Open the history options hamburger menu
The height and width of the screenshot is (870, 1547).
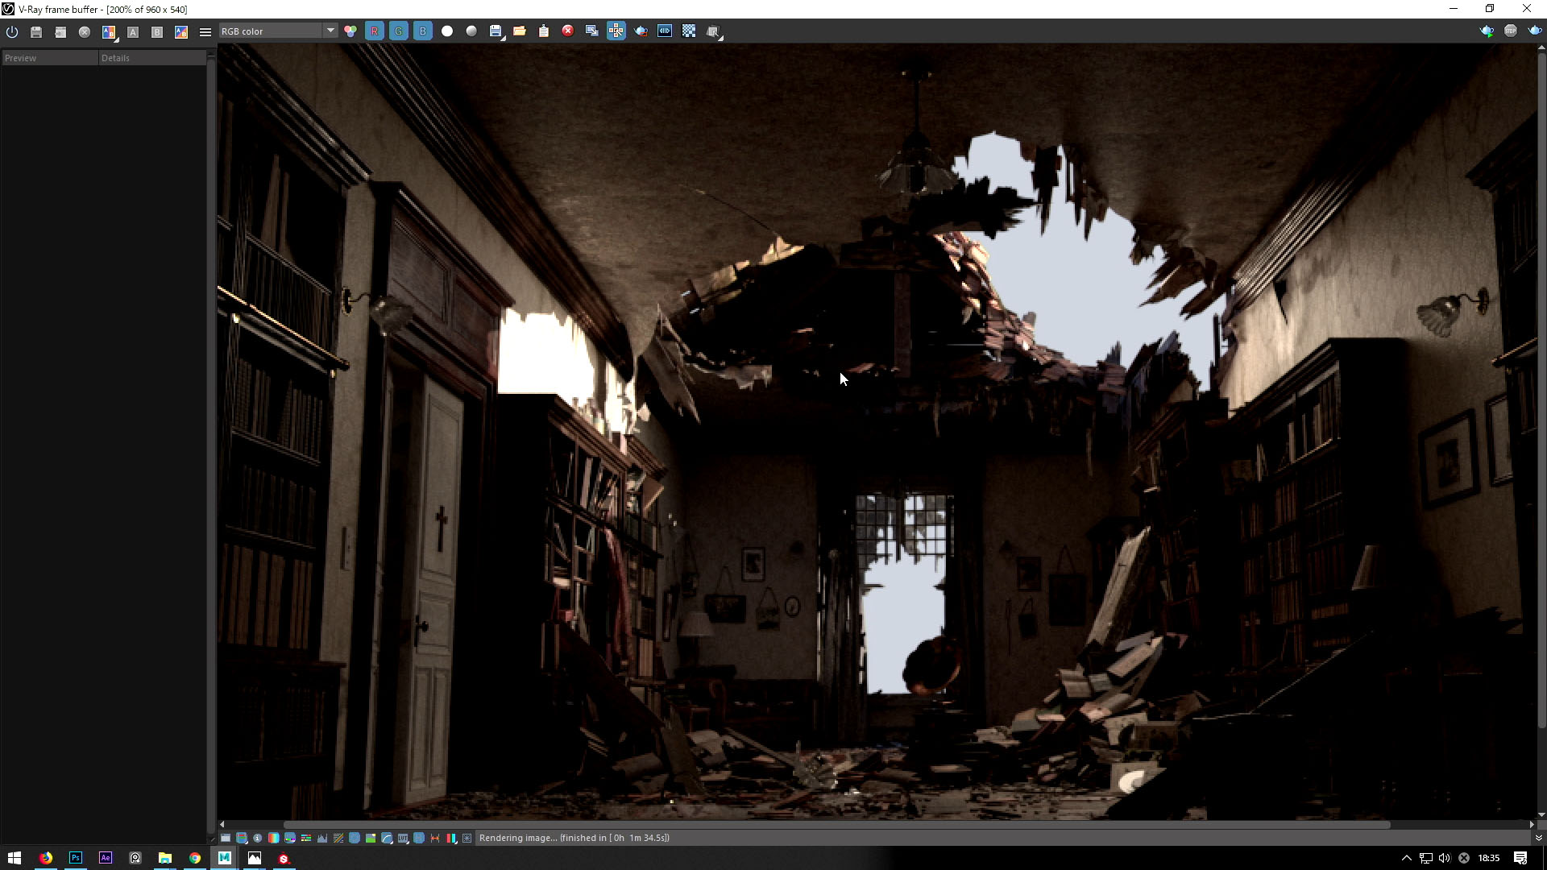[x=205, y=31]
